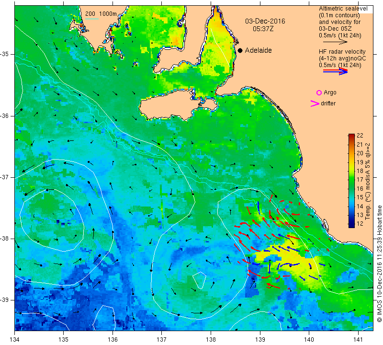This screenshot has height=345, width=383.
Task: Click the latitude tick label -38
Action: [4, 239]
